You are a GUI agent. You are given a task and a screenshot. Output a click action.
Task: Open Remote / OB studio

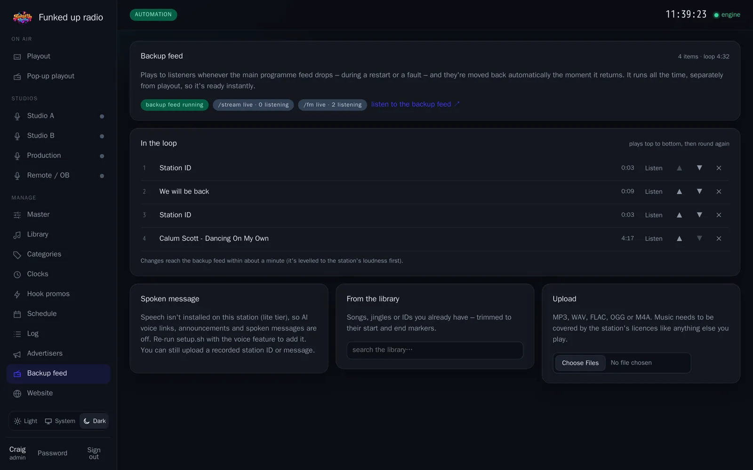click(x=58, y=175)
